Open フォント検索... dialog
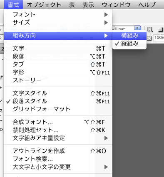 (x=58, y=159)
